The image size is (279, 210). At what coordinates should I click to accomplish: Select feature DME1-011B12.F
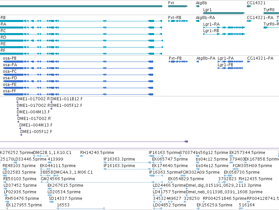(x=67, y=99)
